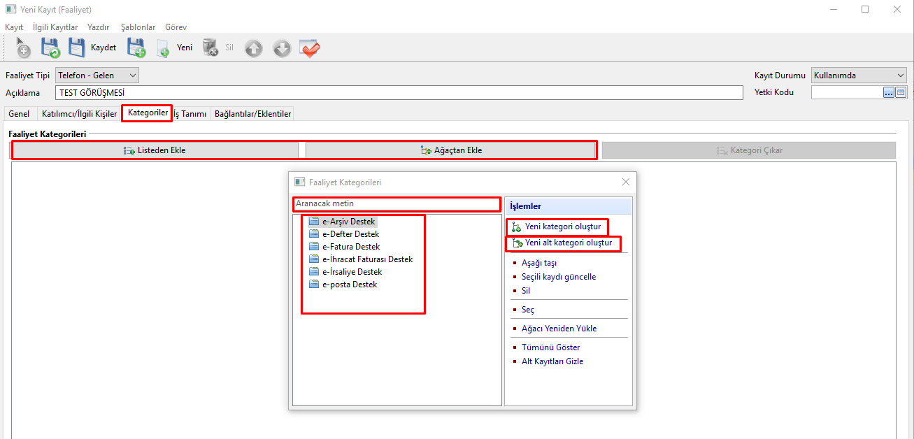This screenshot has width=914, height=439.
Task: Click the save-and-new disk icon with green plus
Action: pyautogui.click(x=136, y=48)
